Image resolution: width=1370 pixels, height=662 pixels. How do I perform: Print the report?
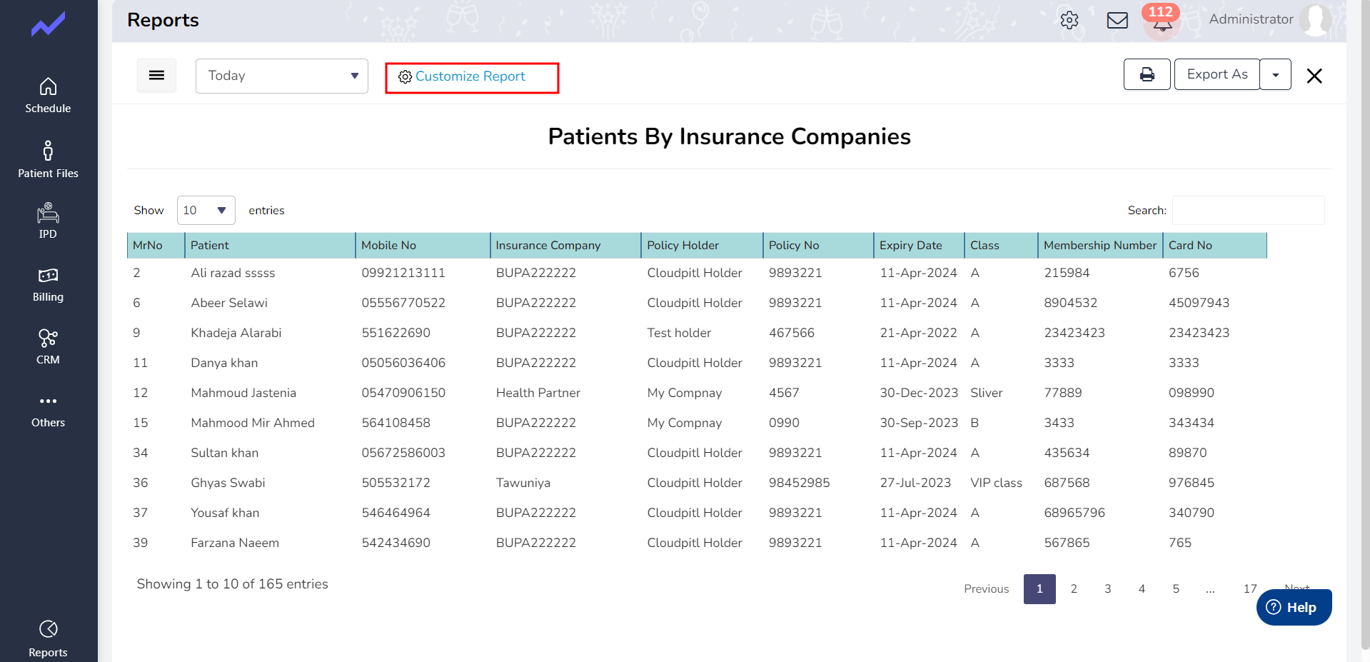1147,74
